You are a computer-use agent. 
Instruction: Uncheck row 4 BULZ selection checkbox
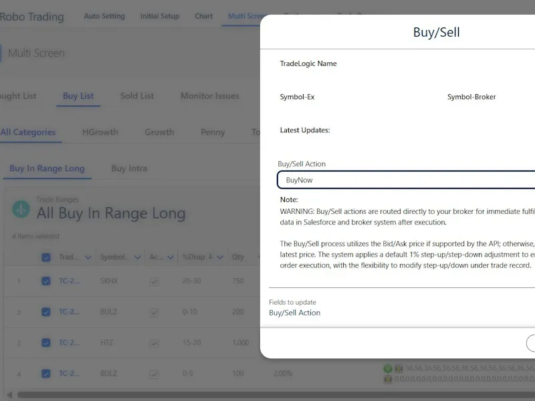[45, 374]
